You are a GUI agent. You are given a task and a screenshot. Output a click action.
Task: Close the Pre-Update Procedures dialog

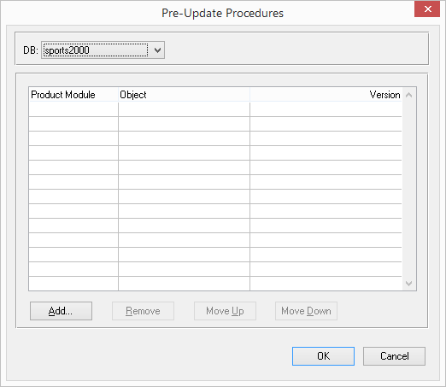click(427, 9)
